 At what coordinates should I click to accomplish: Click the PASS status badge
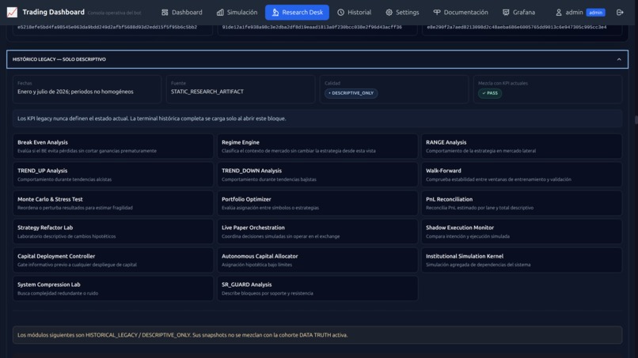tap(490, 93)
